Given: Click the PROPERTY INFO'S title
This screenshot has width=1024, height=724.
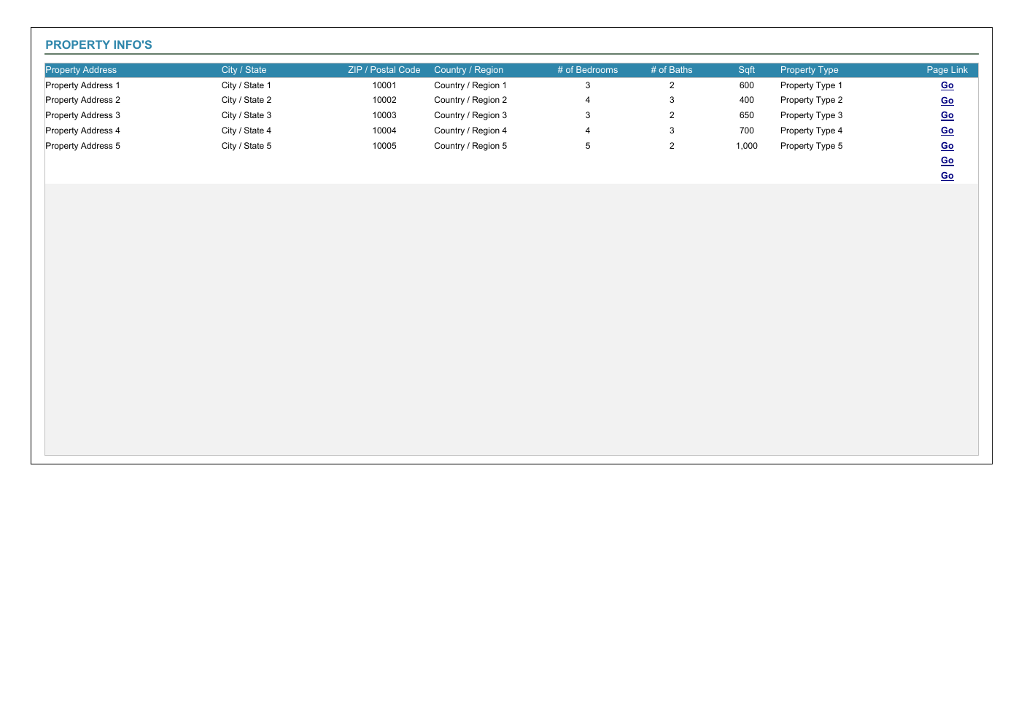Looking at the screenshot, I should (98, 44).
